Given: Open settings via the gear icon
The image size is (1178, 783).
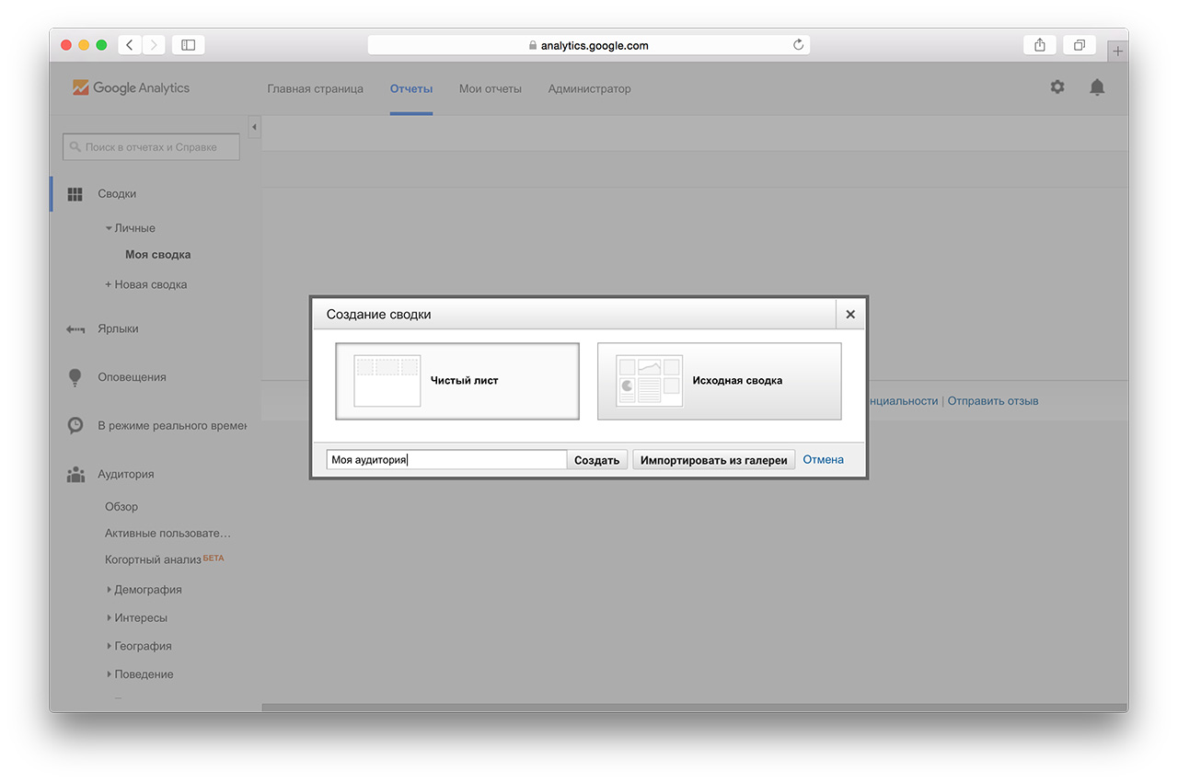Looking at the screenshot, I should (1057, 87).
